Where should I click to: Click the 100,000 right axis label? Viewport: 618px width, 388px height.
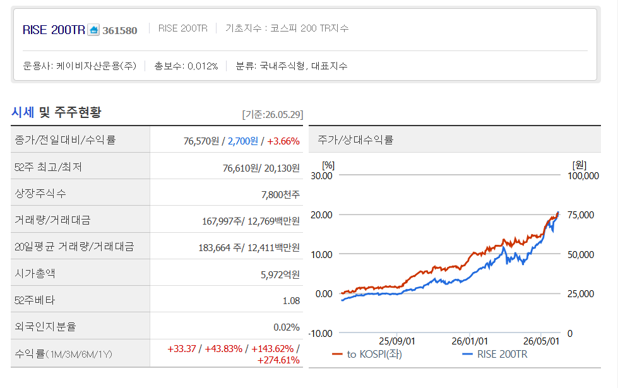tap(583, 175)
